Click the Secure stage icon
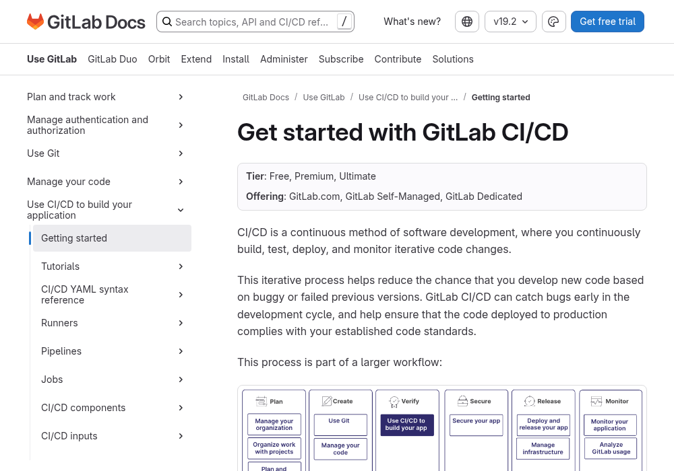Screen dimensions: 674x471 (x=462, y=401)
